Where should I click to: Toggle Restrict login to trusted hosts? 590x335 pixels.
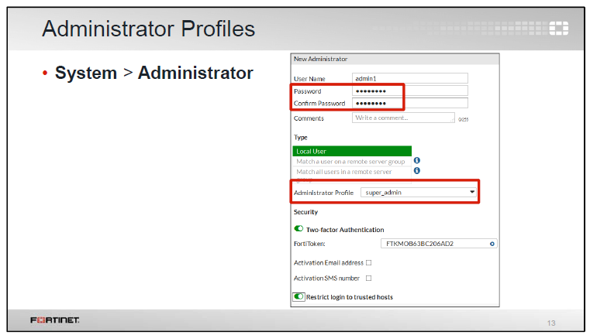coord(298,296)
